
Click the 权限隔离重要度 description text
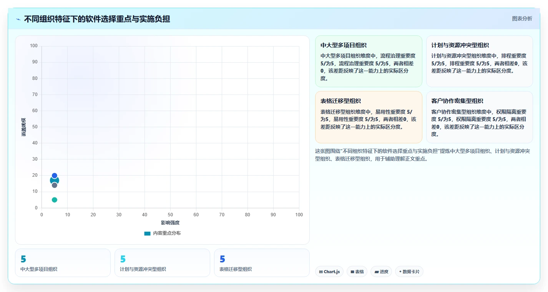(479, 123)
